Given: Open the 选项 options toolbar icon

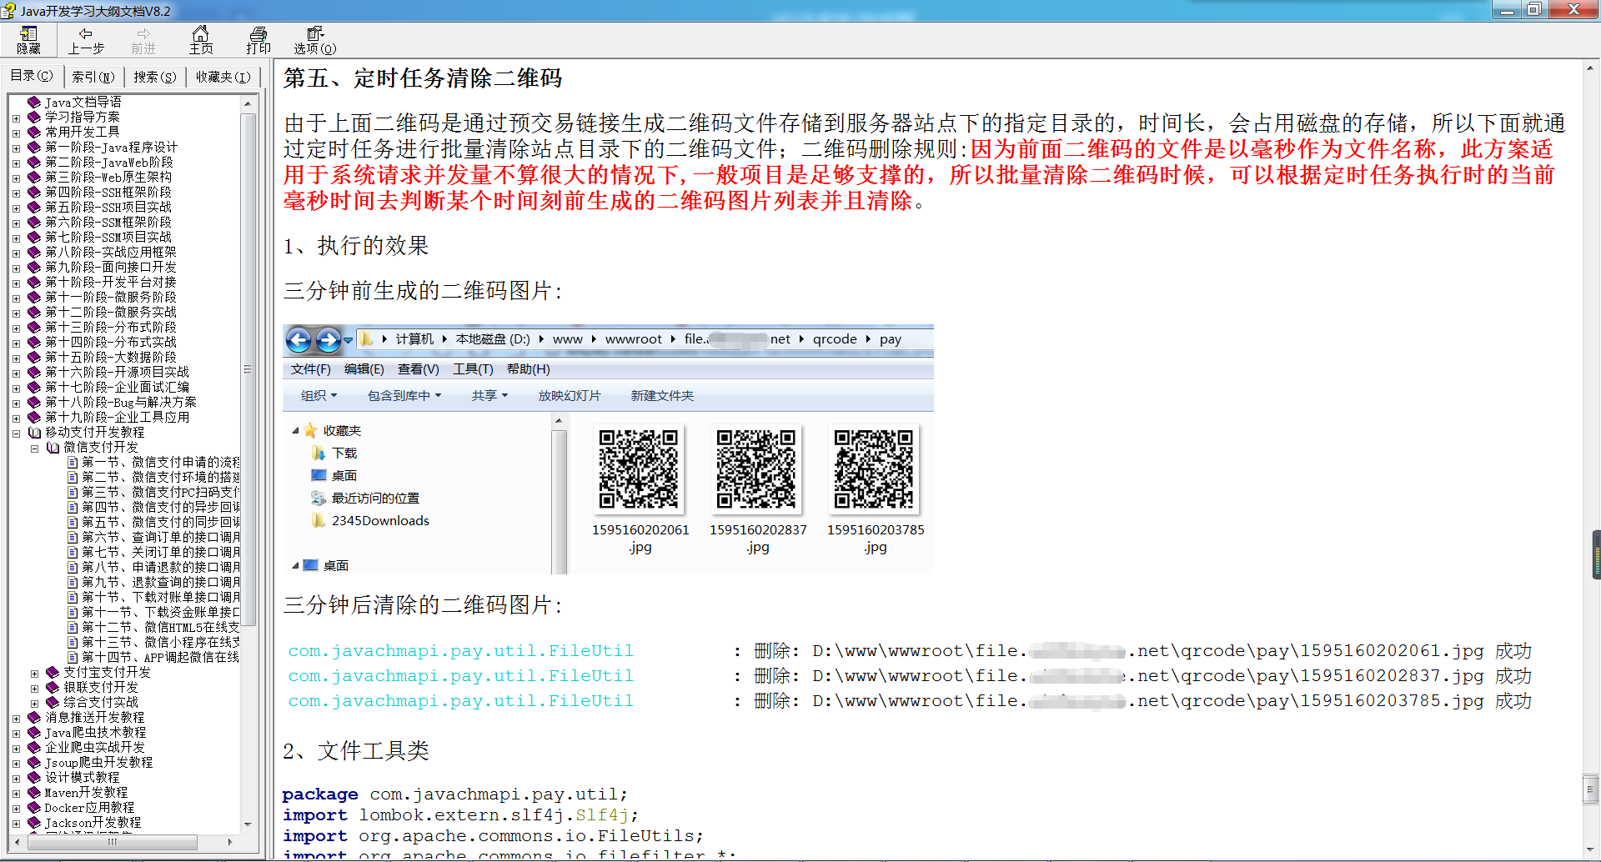Looking at the screenshot, I should [x=314, y=40].
